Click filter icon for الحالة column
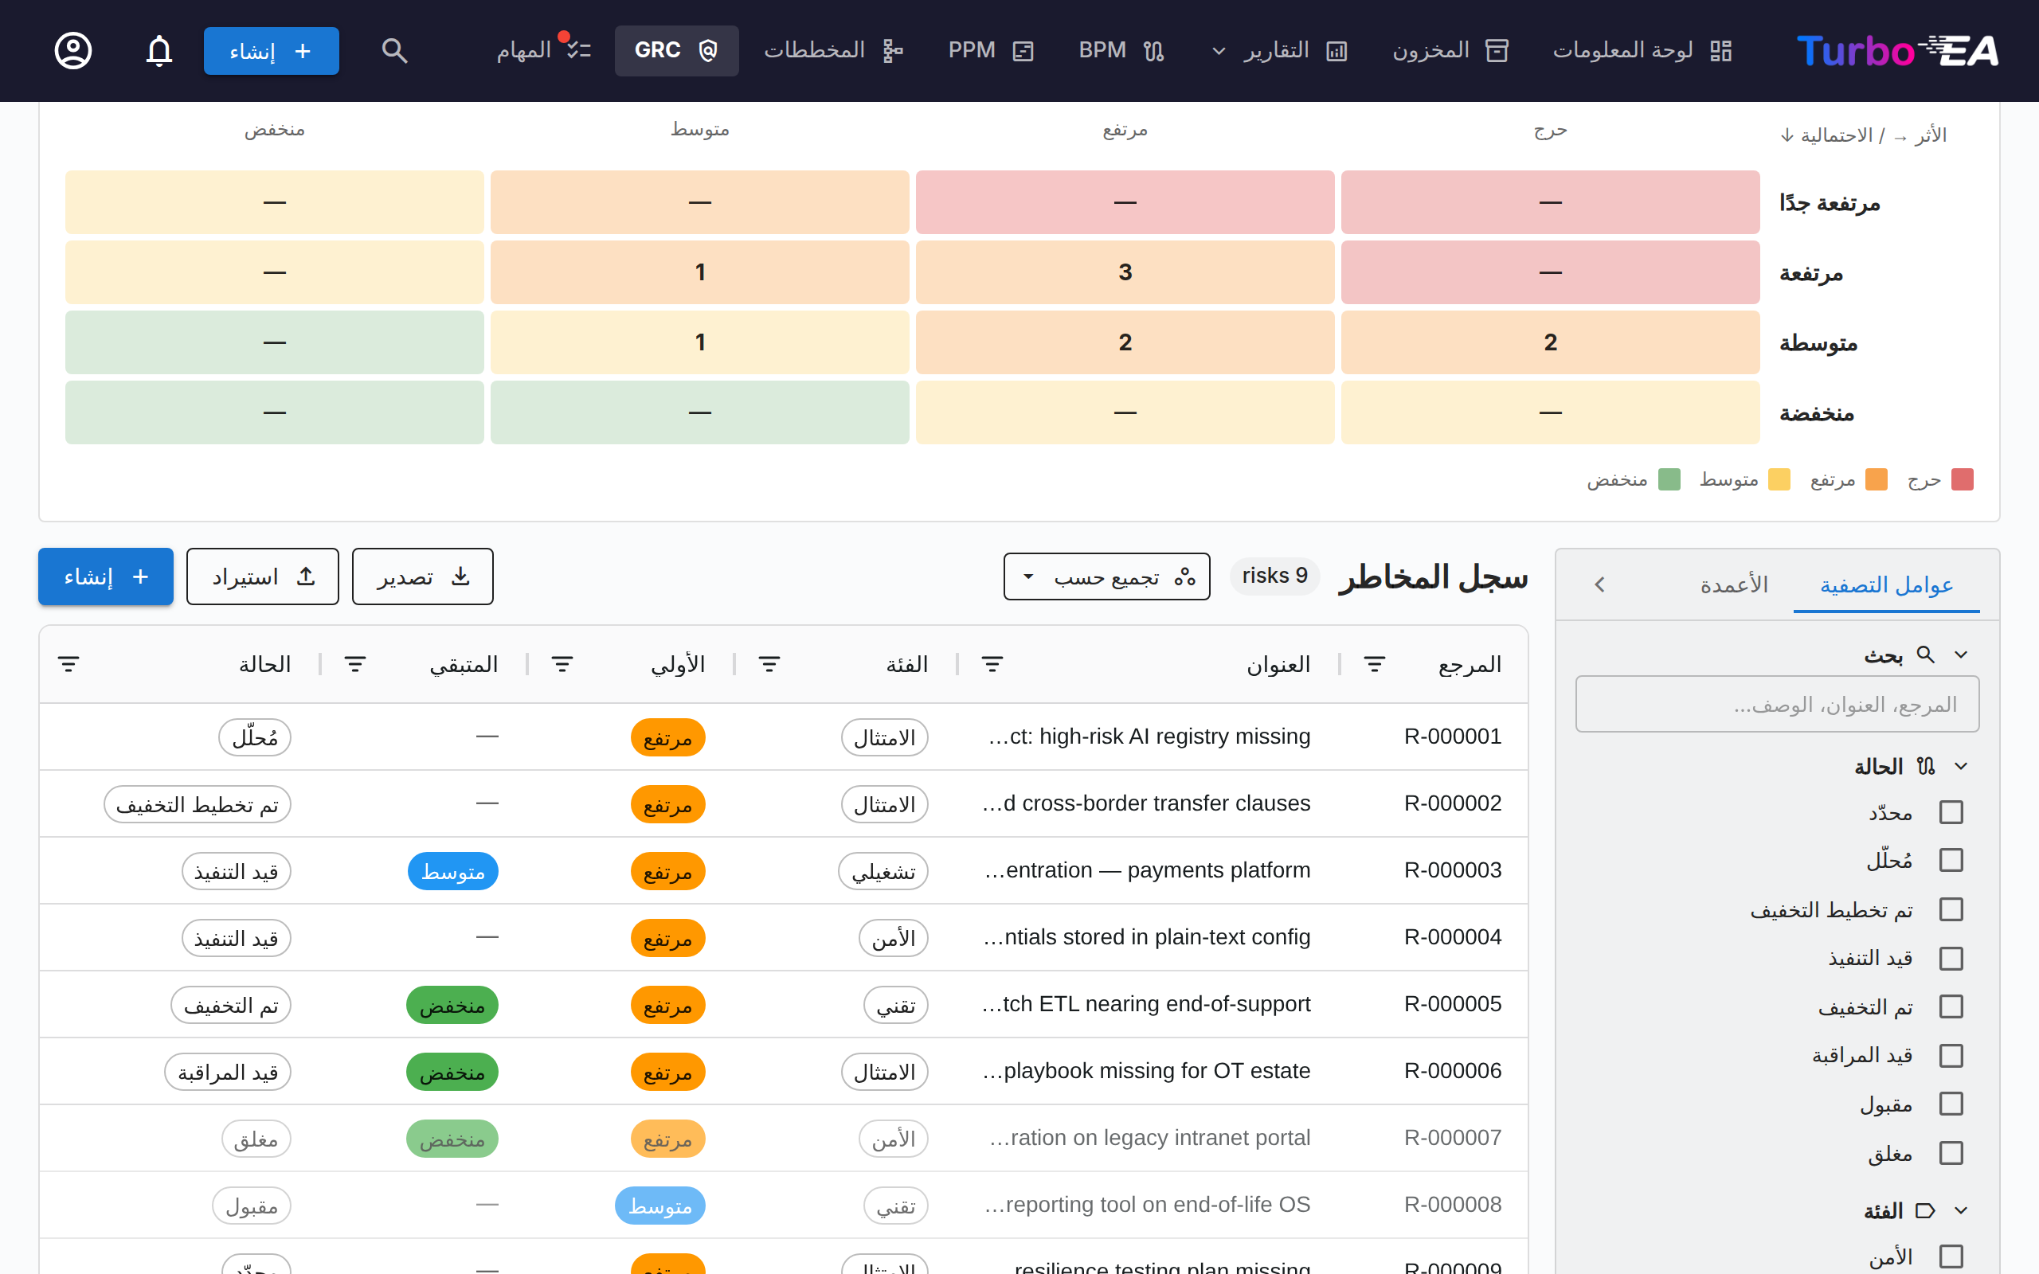 (68, 665)
